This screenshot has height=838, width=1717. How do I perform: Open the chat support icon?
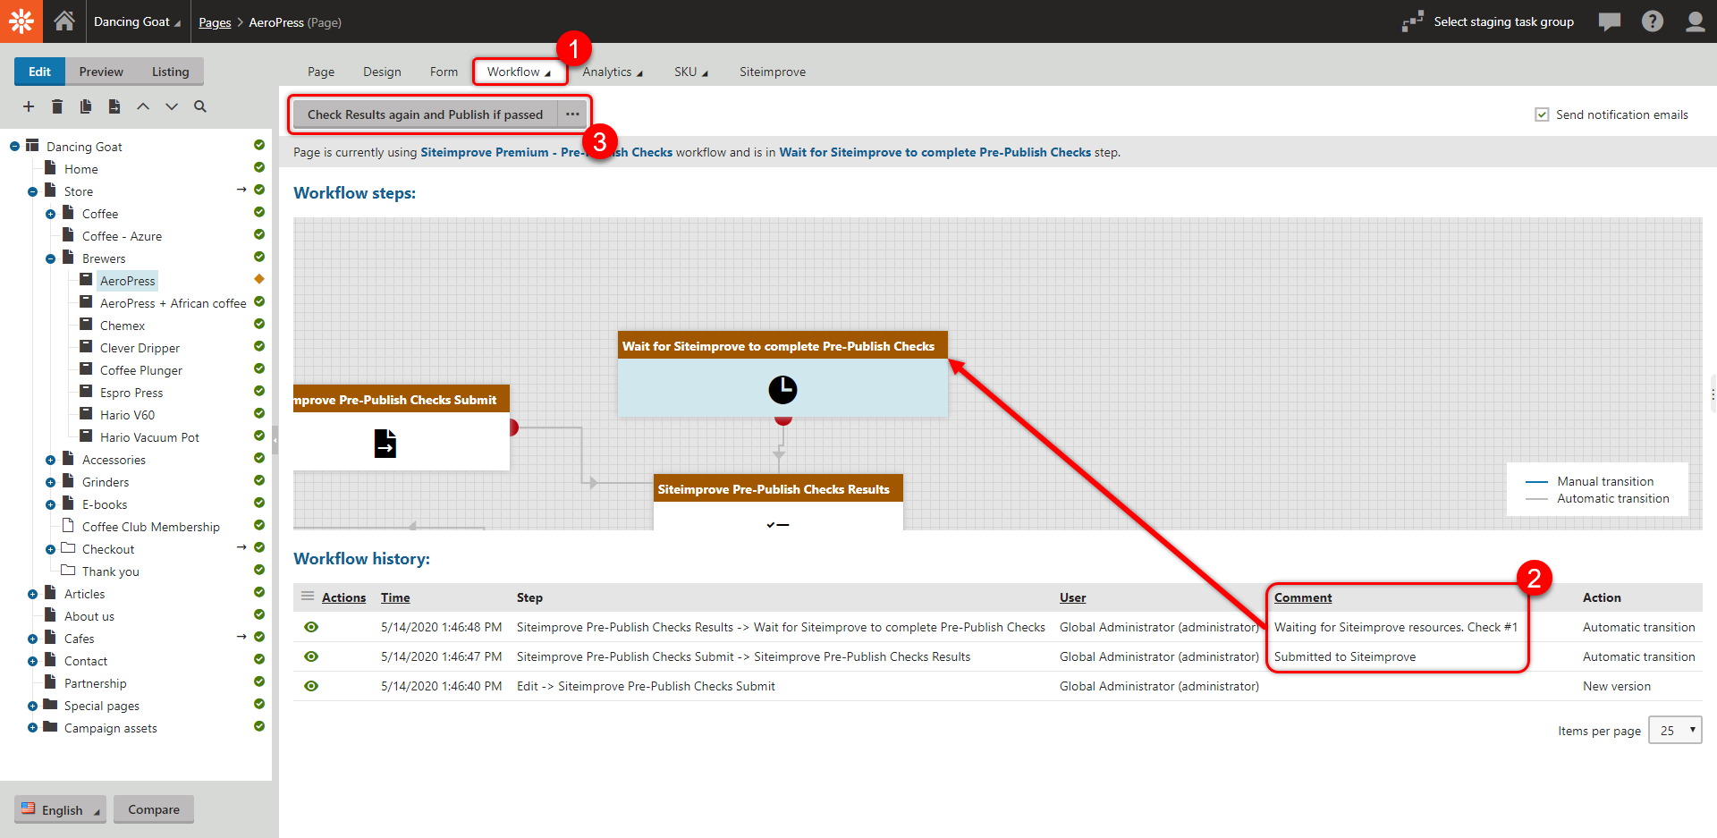point(1610,21)
